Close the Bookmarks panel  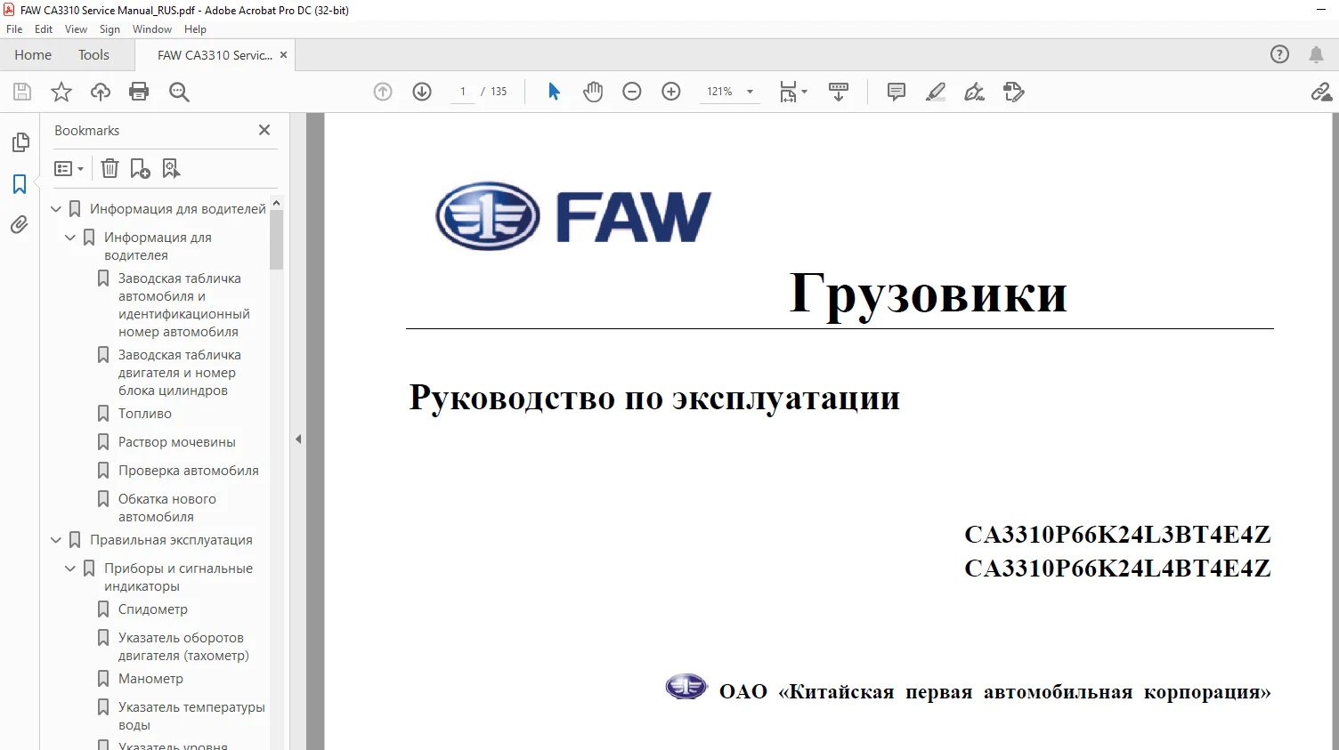click(x=264, y=130)
